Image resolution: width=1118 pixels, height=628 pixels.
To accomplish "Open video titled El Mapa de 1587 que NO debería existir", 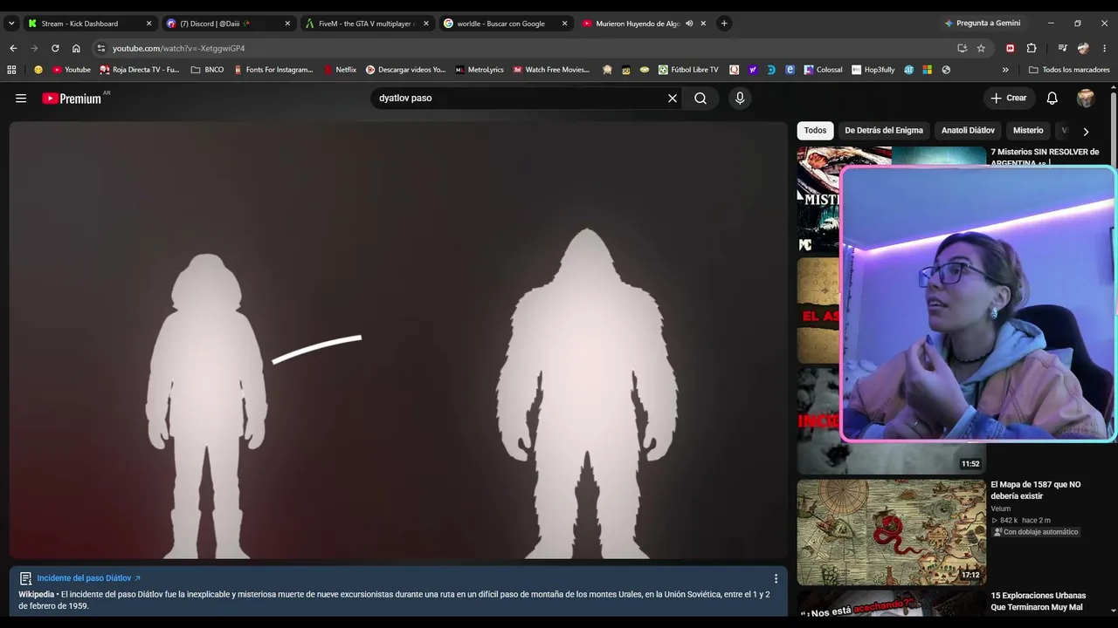I will click(1036, 490).
